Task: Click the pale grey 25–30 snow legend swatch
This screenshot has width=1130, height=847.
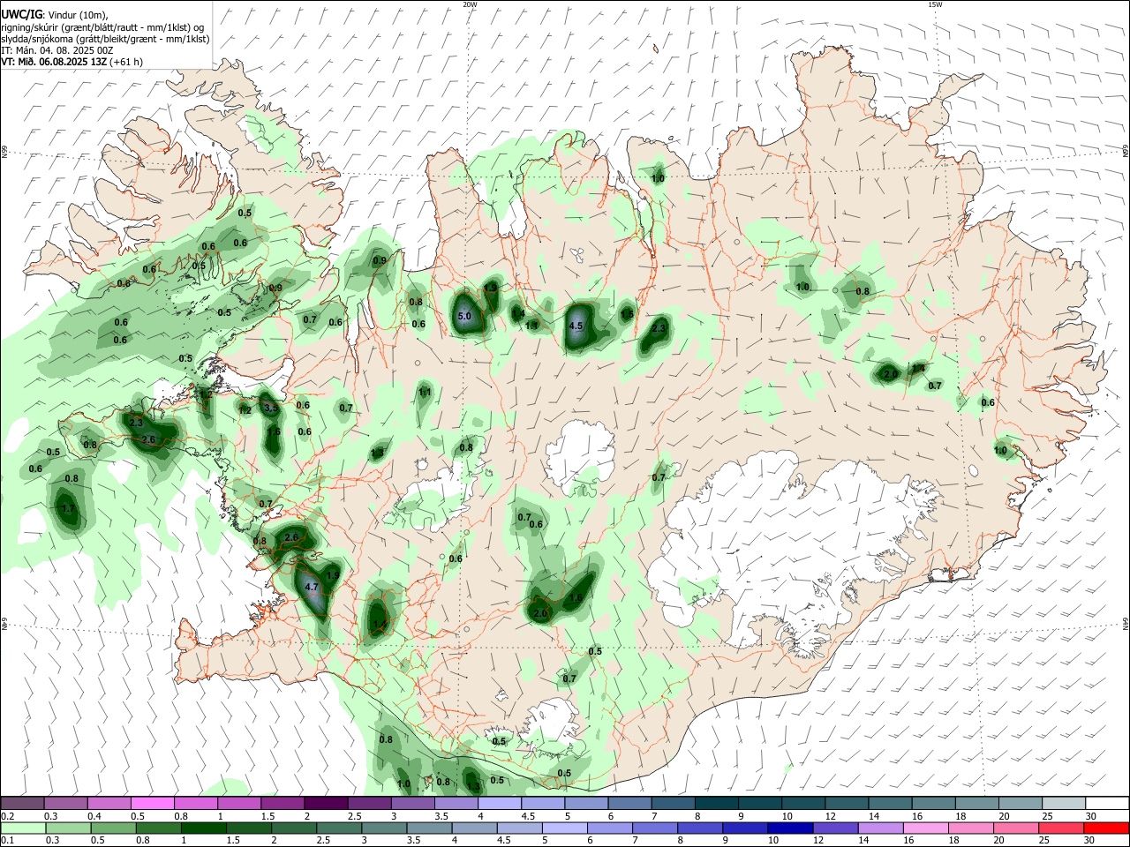Action: click(1064, 803)
